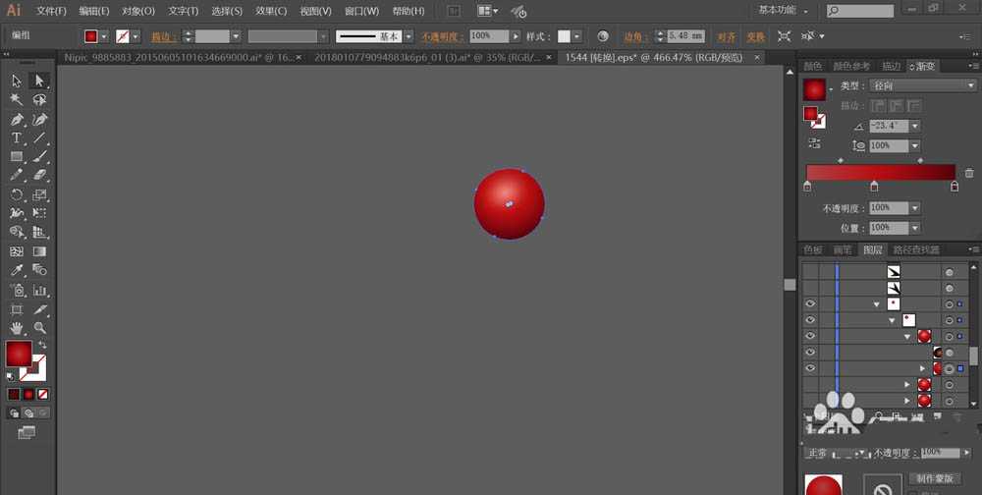Hide the layer with dark sphere thumbnail

coord(810,353)
